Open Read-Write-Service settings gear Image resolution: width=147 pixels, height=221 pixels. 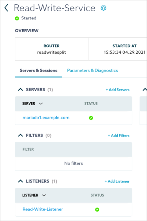point(103,8)
